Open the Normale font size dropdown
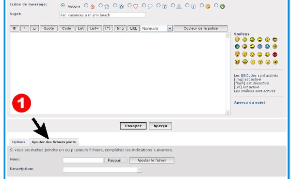The image size is (291, 179). coord(157,29)
